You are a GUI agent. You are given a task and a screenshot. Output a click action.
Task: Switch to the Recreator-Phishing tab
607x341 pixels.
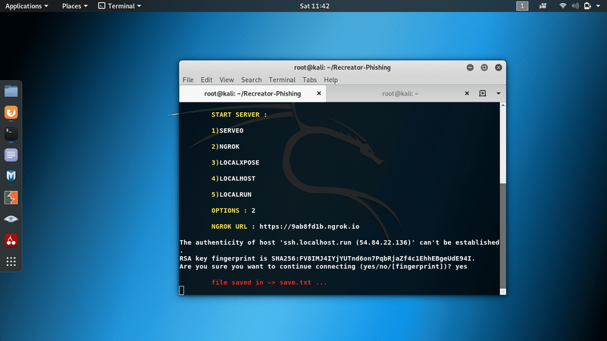[252, 93]
